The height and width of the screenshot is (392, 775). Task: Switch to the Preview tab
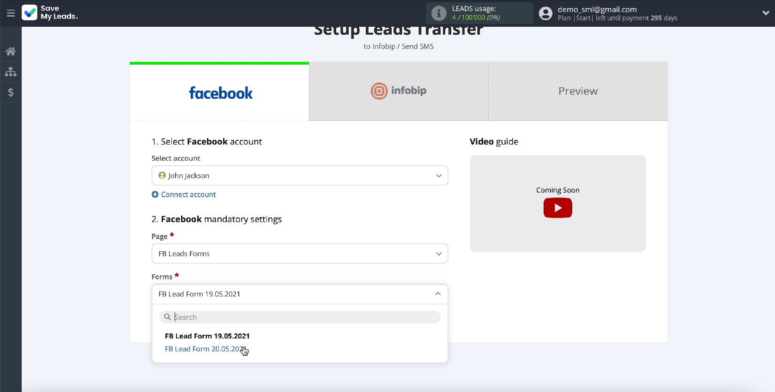(578, 91)
